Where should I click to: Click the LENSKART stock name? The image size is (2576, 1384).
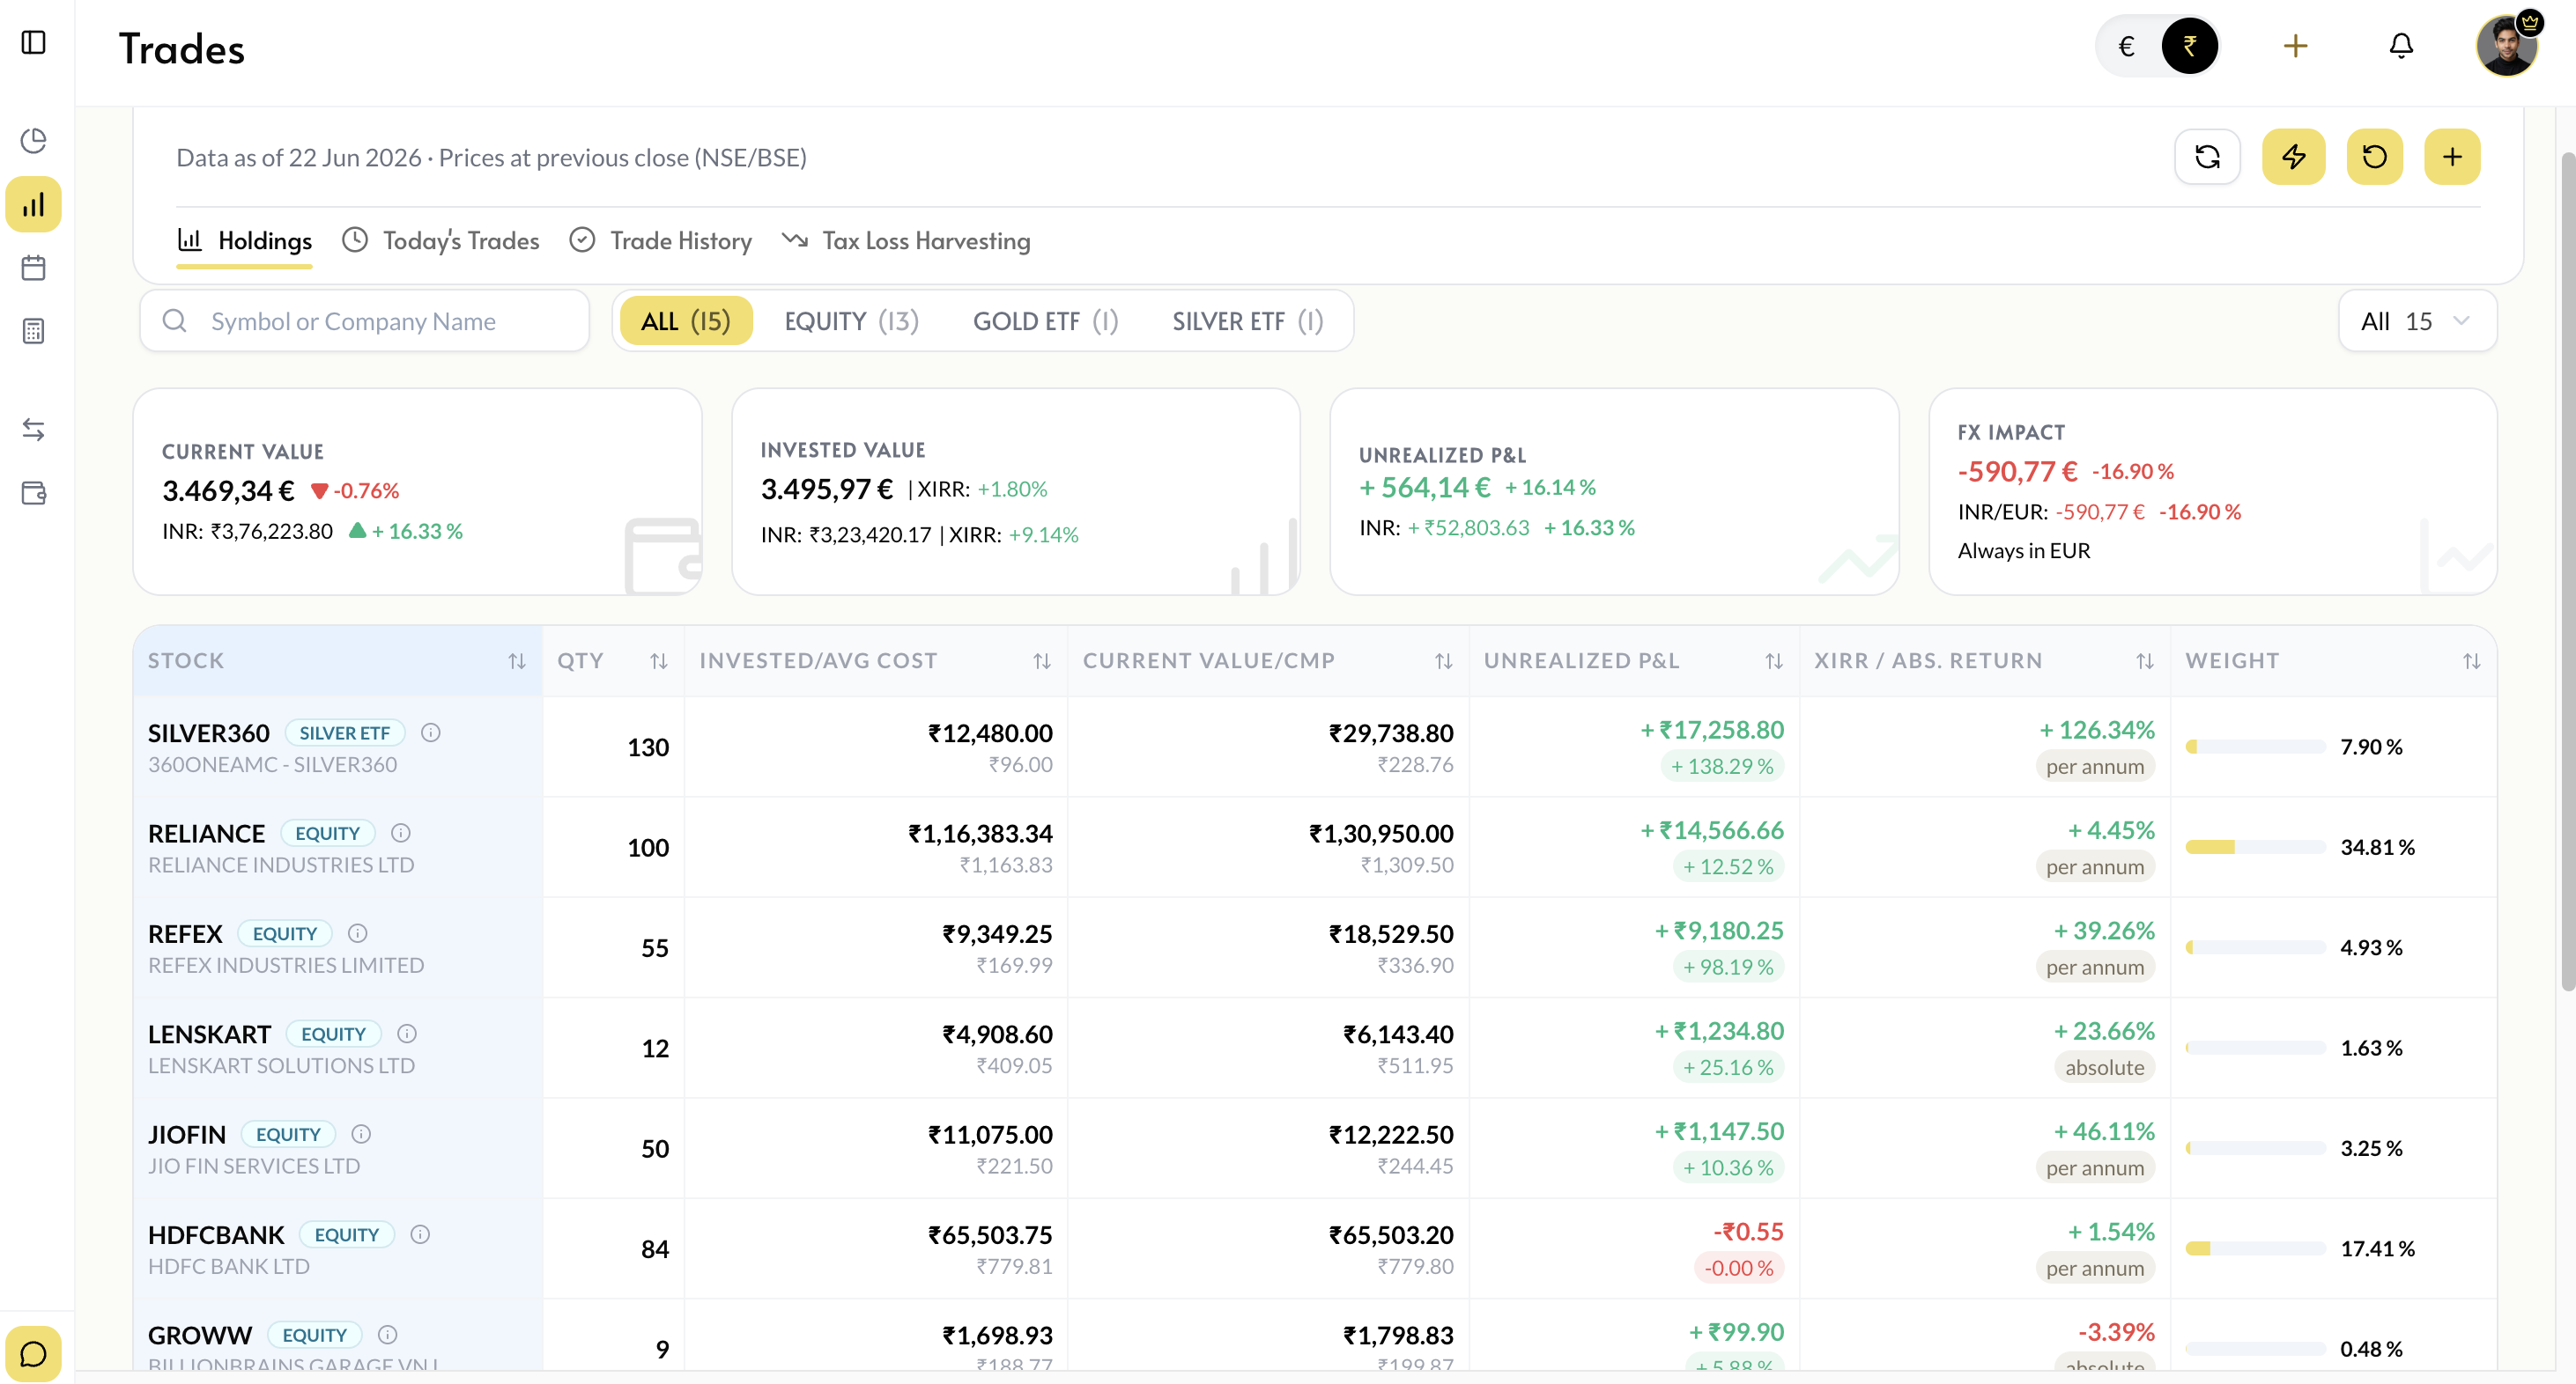tap(210, 1034)
